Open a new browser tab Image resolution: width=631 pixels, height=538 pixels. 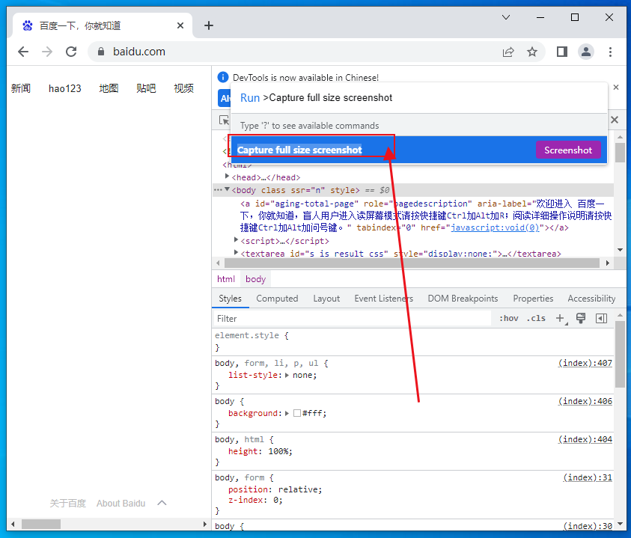click(208, 25)
